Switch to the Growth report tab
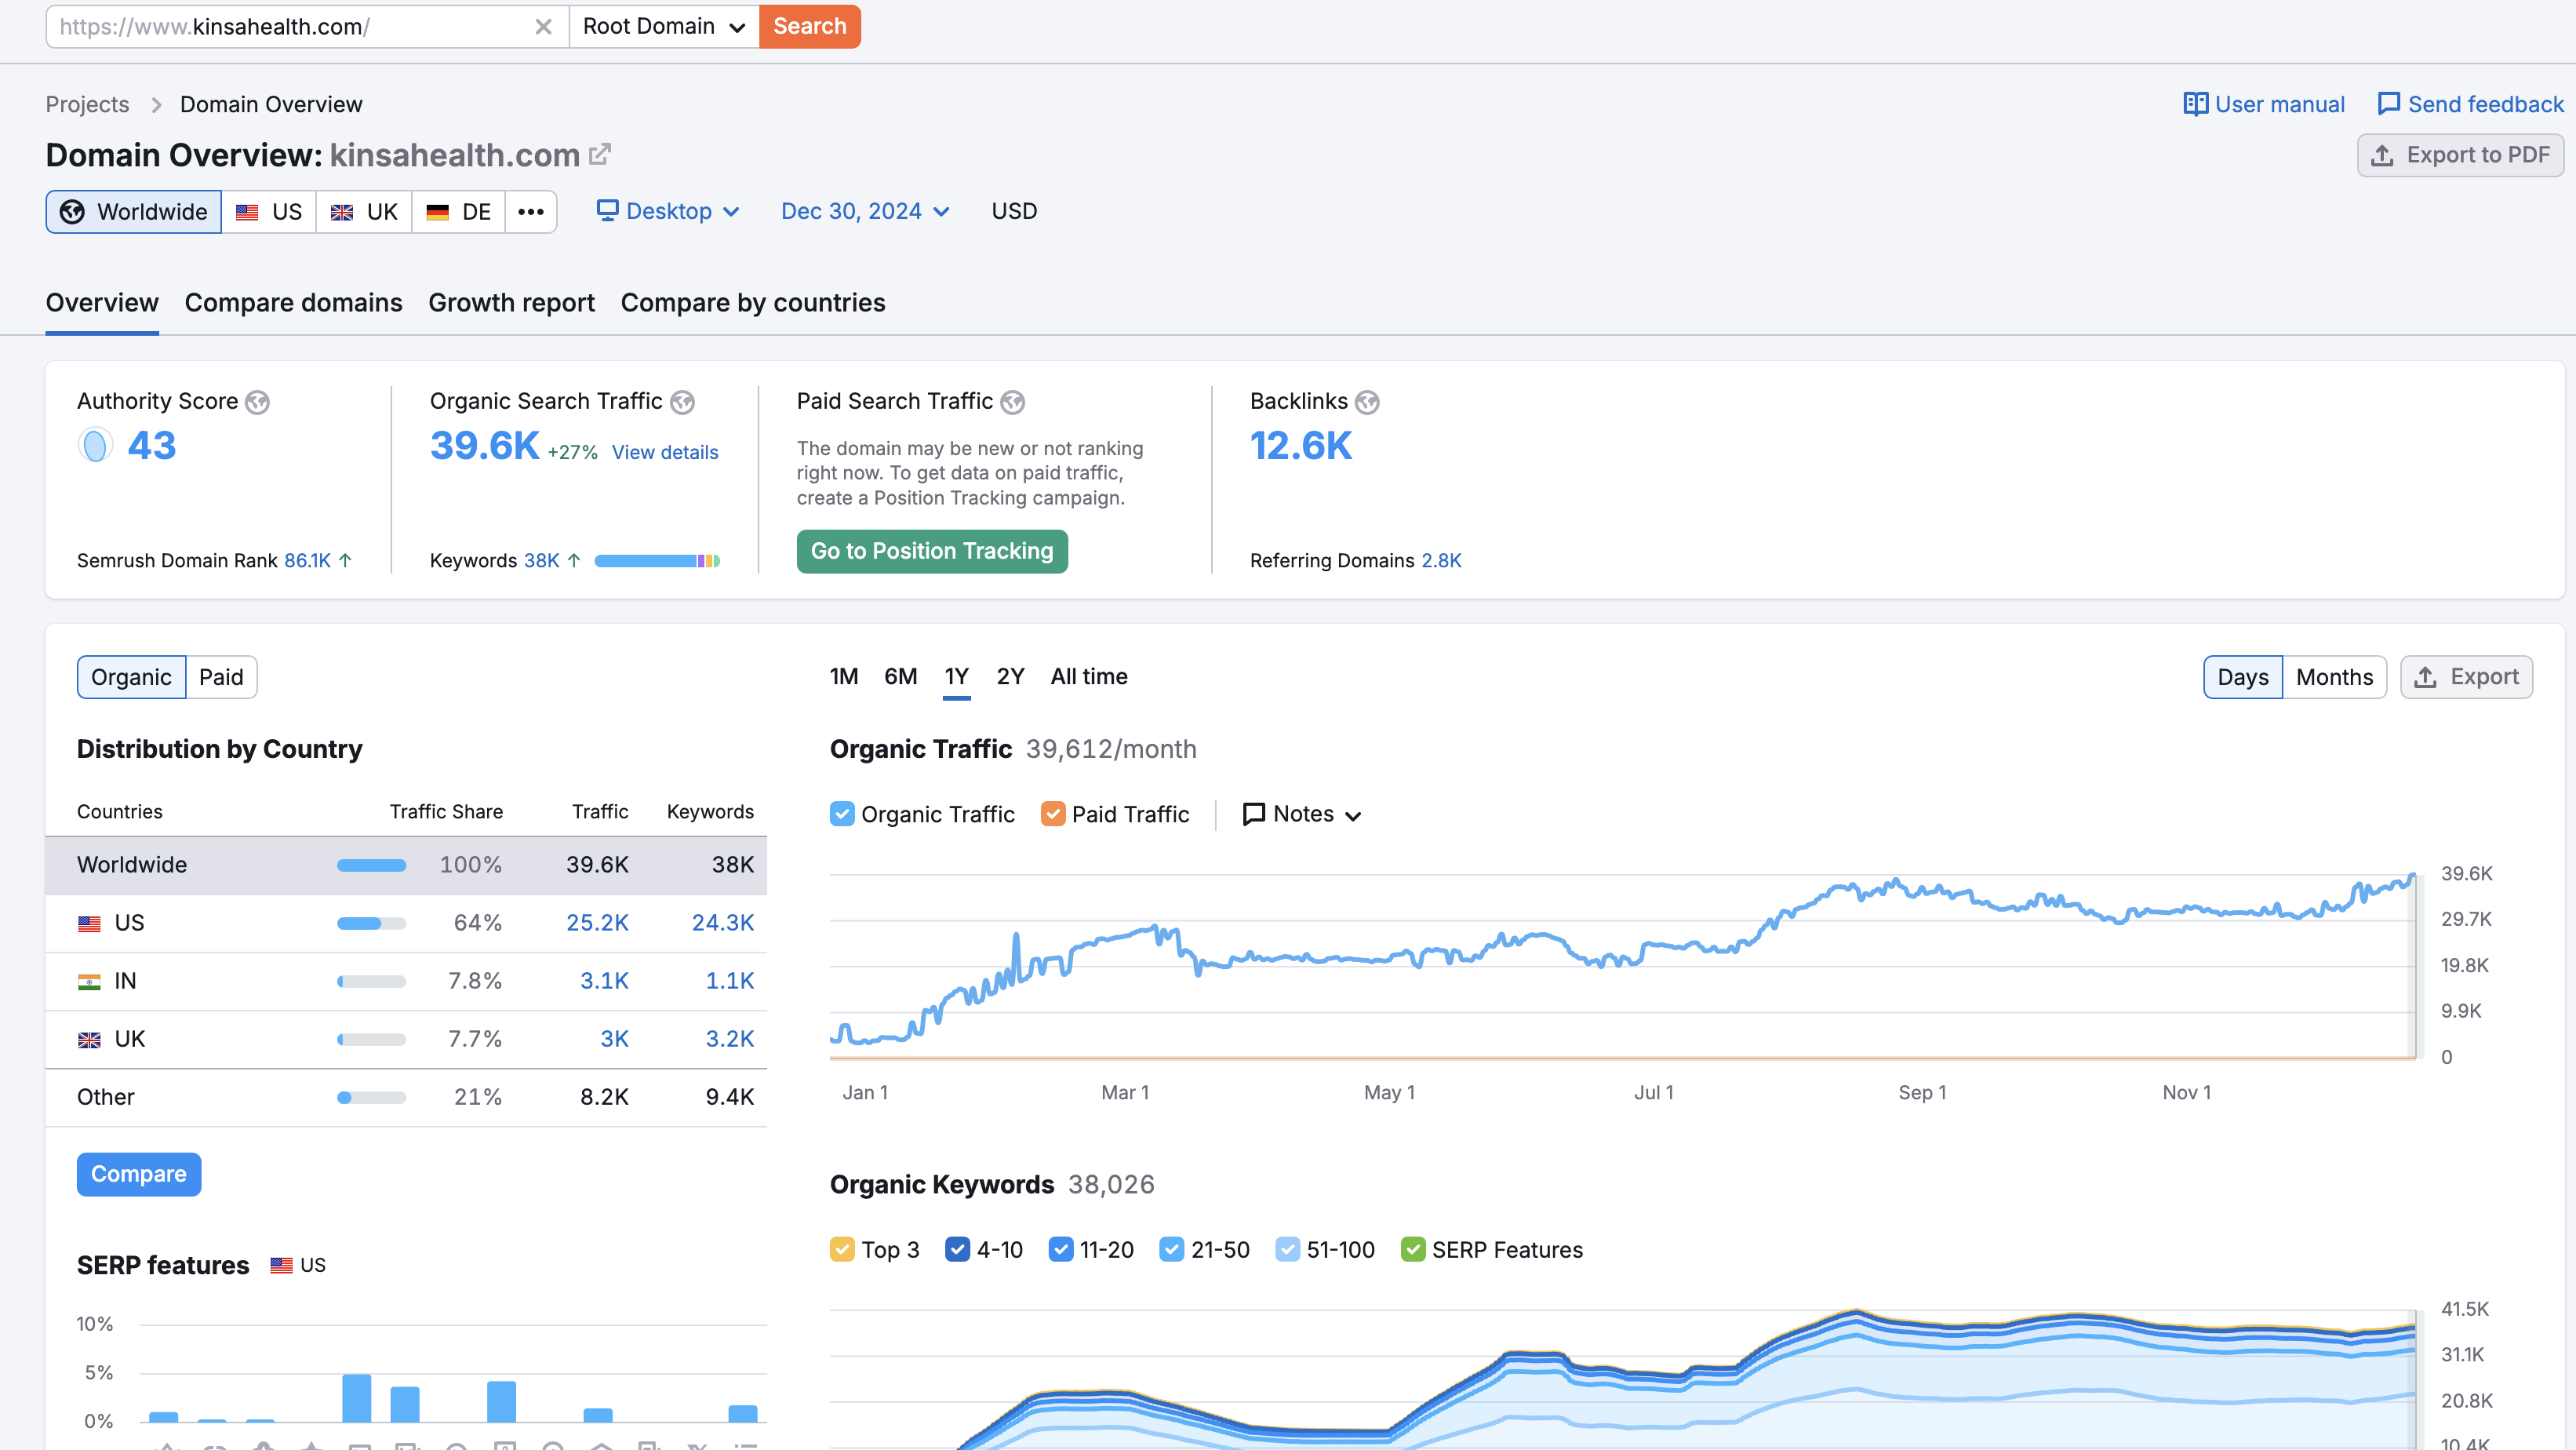 511,303
